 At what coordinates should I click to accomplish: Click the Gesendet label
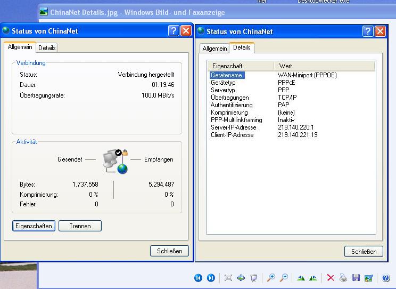70,159
